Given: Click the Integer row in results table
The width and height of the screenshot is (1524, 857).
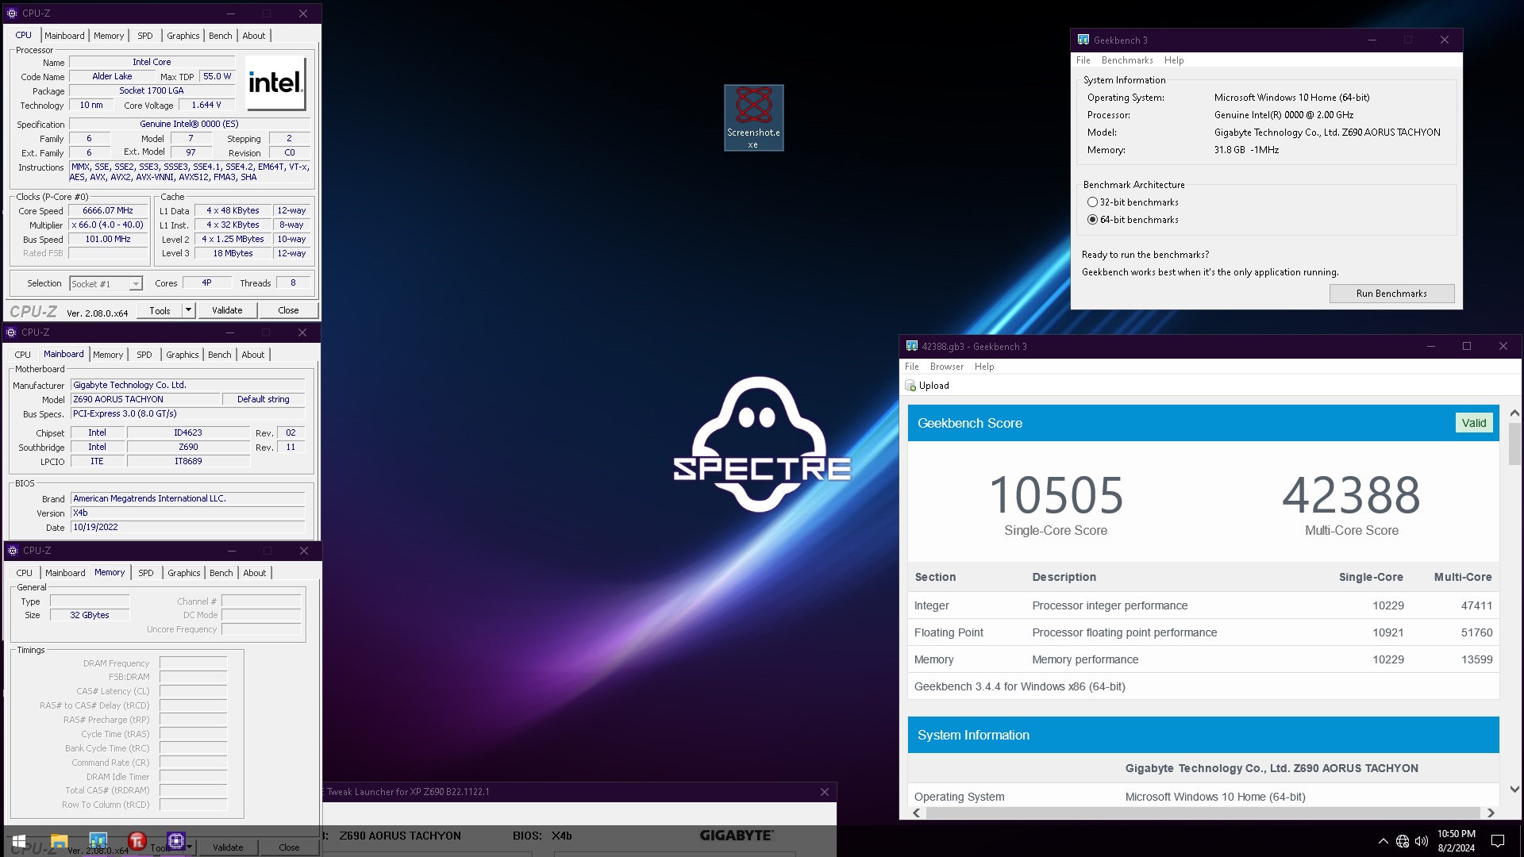Looking at the screenshot, I should click(1203, 605).
